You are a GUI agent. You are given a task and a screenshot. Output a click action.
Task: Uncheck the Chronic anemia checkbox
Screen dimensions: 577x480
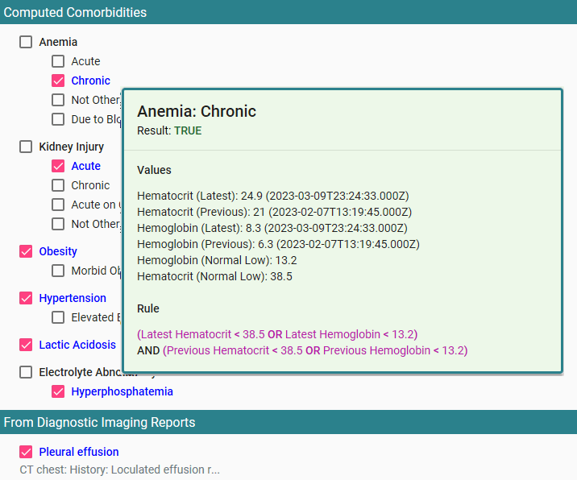tap(58, 81)
